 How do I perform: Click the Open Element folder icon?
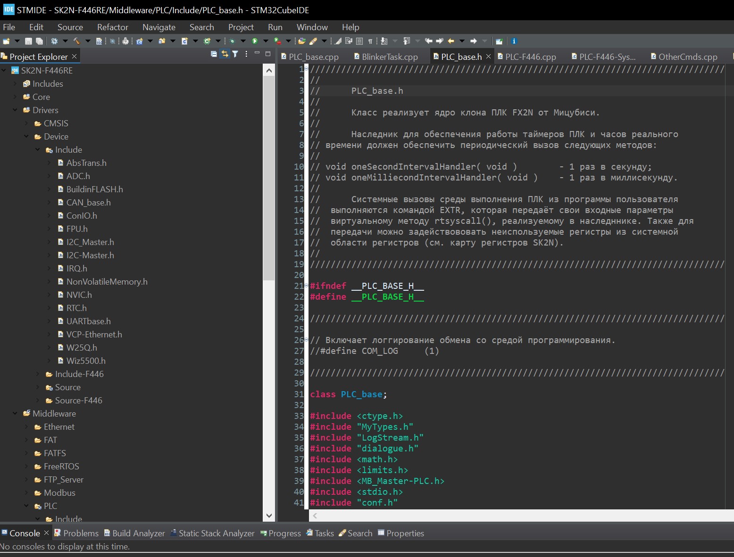pyautogui.click(x=302, y=41)
